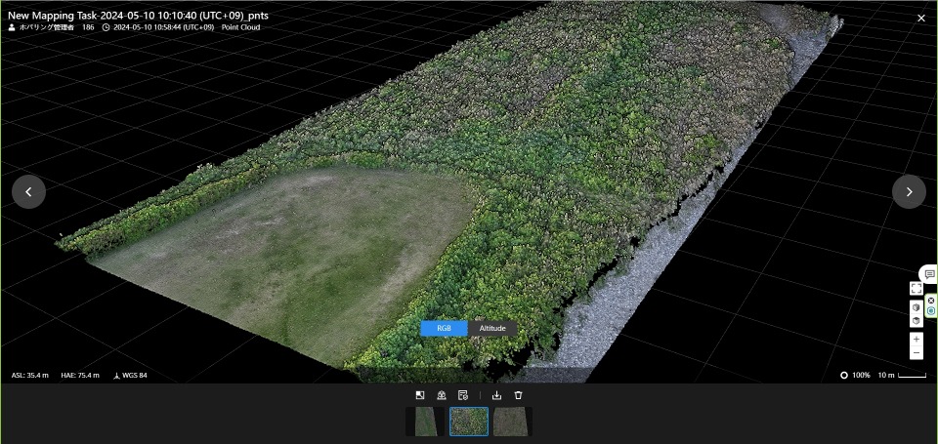Switch point cloud to Altitude coloring
Viewport: 938px width, 444px height.
(492, 329)
